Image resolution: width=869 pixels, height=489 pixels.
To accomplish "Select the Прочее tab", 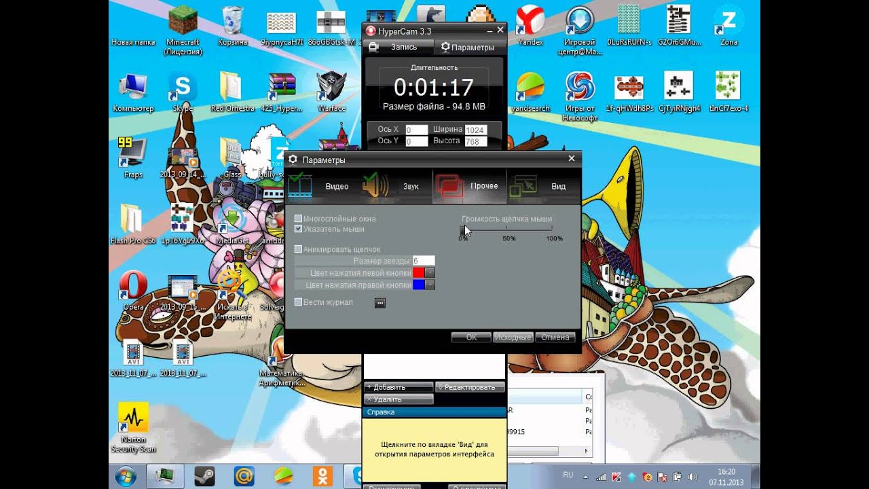I will [x=470, y=186].
